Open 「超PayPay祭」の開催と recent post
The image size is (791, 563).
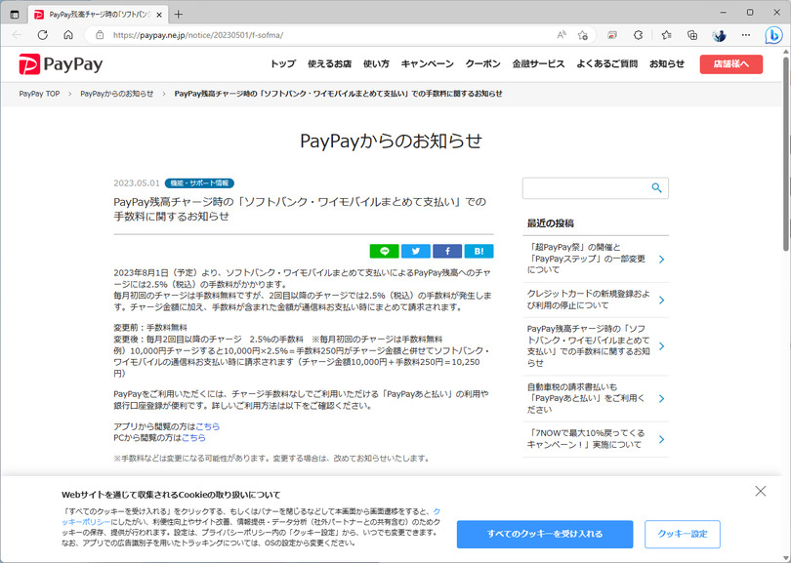pos(586,259)
